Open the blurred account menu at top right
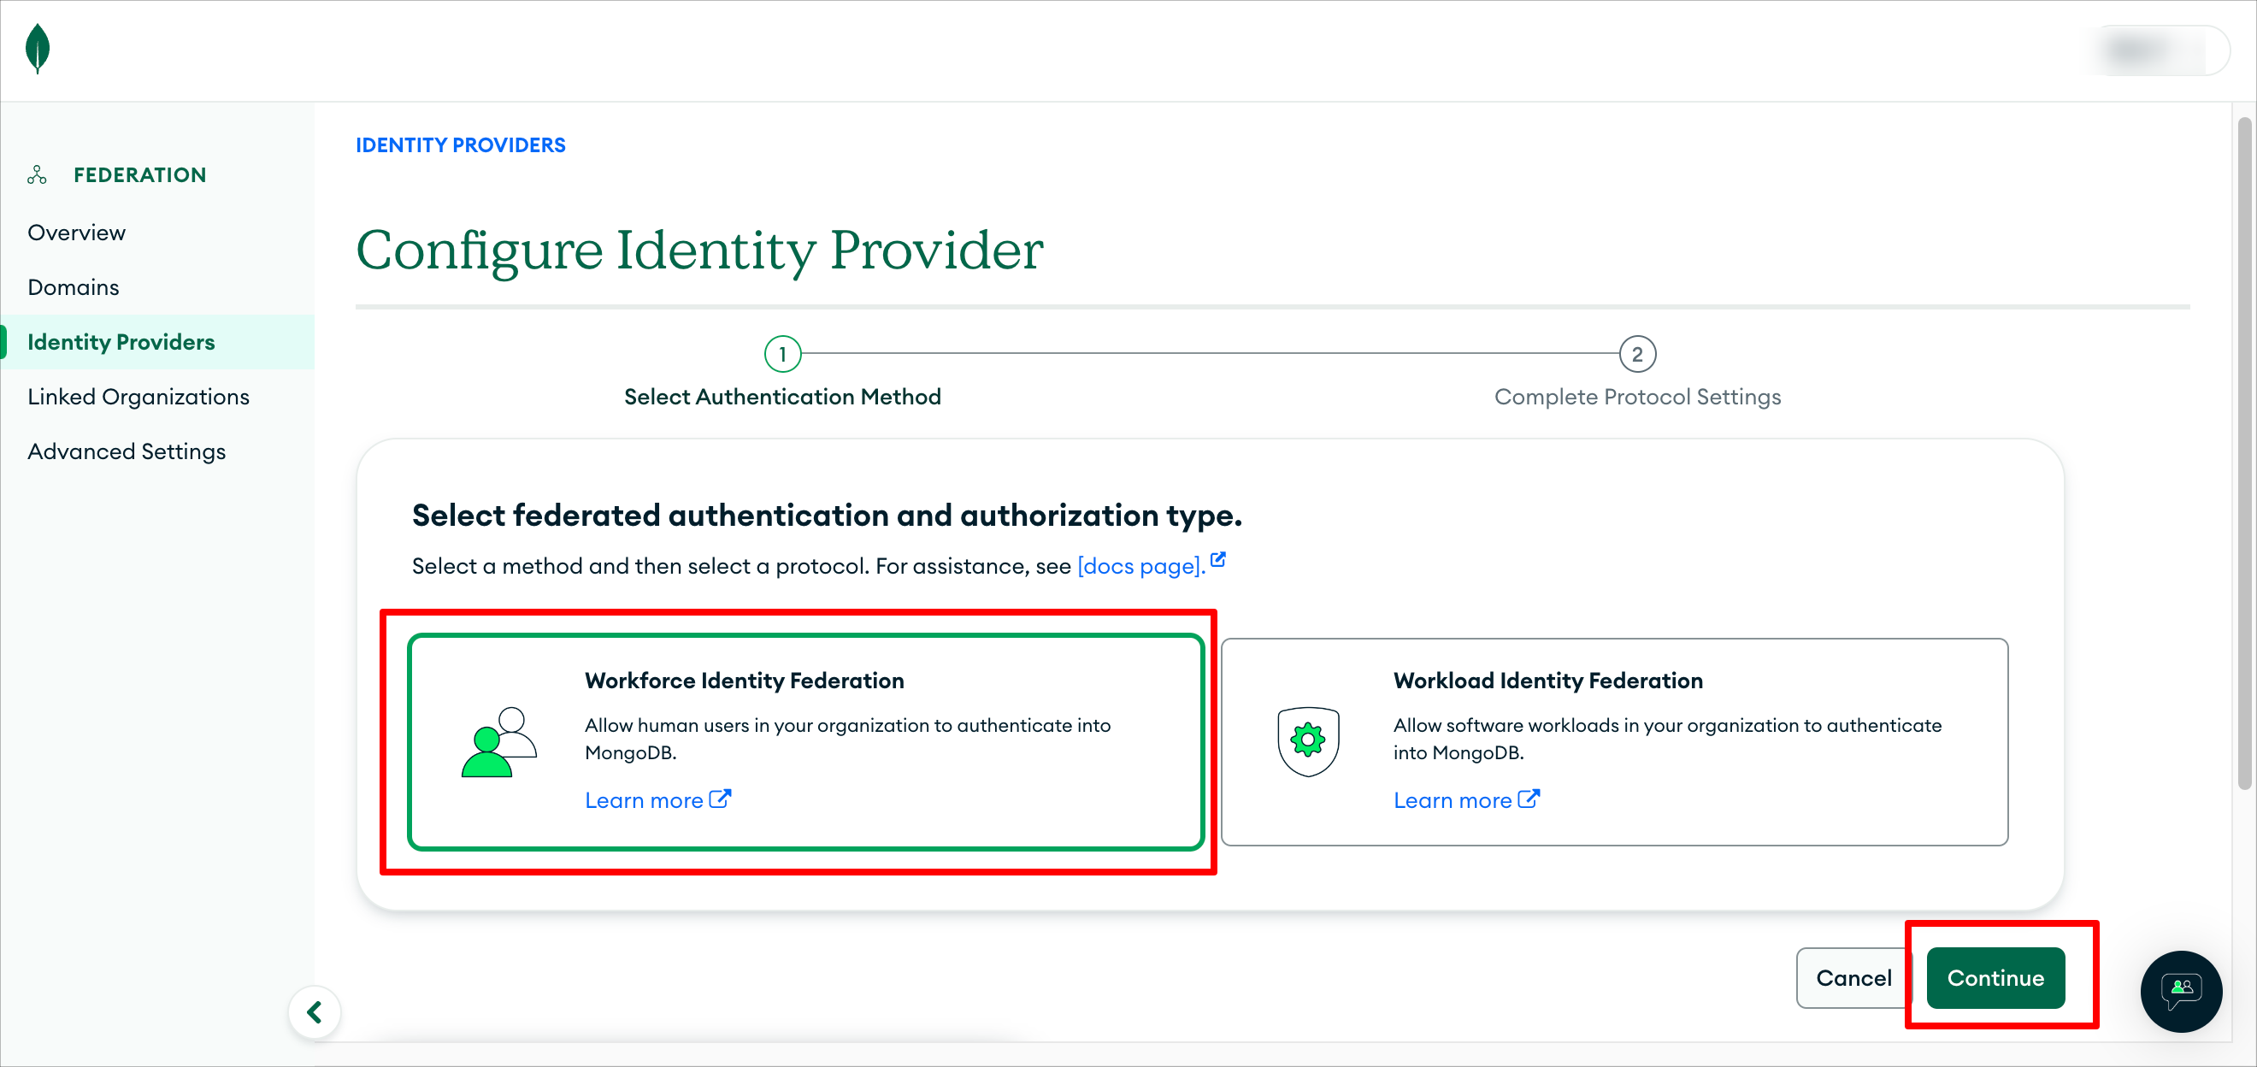Image resolution: width=2257 pixels, height=1067 pixels. point(2161,50)
